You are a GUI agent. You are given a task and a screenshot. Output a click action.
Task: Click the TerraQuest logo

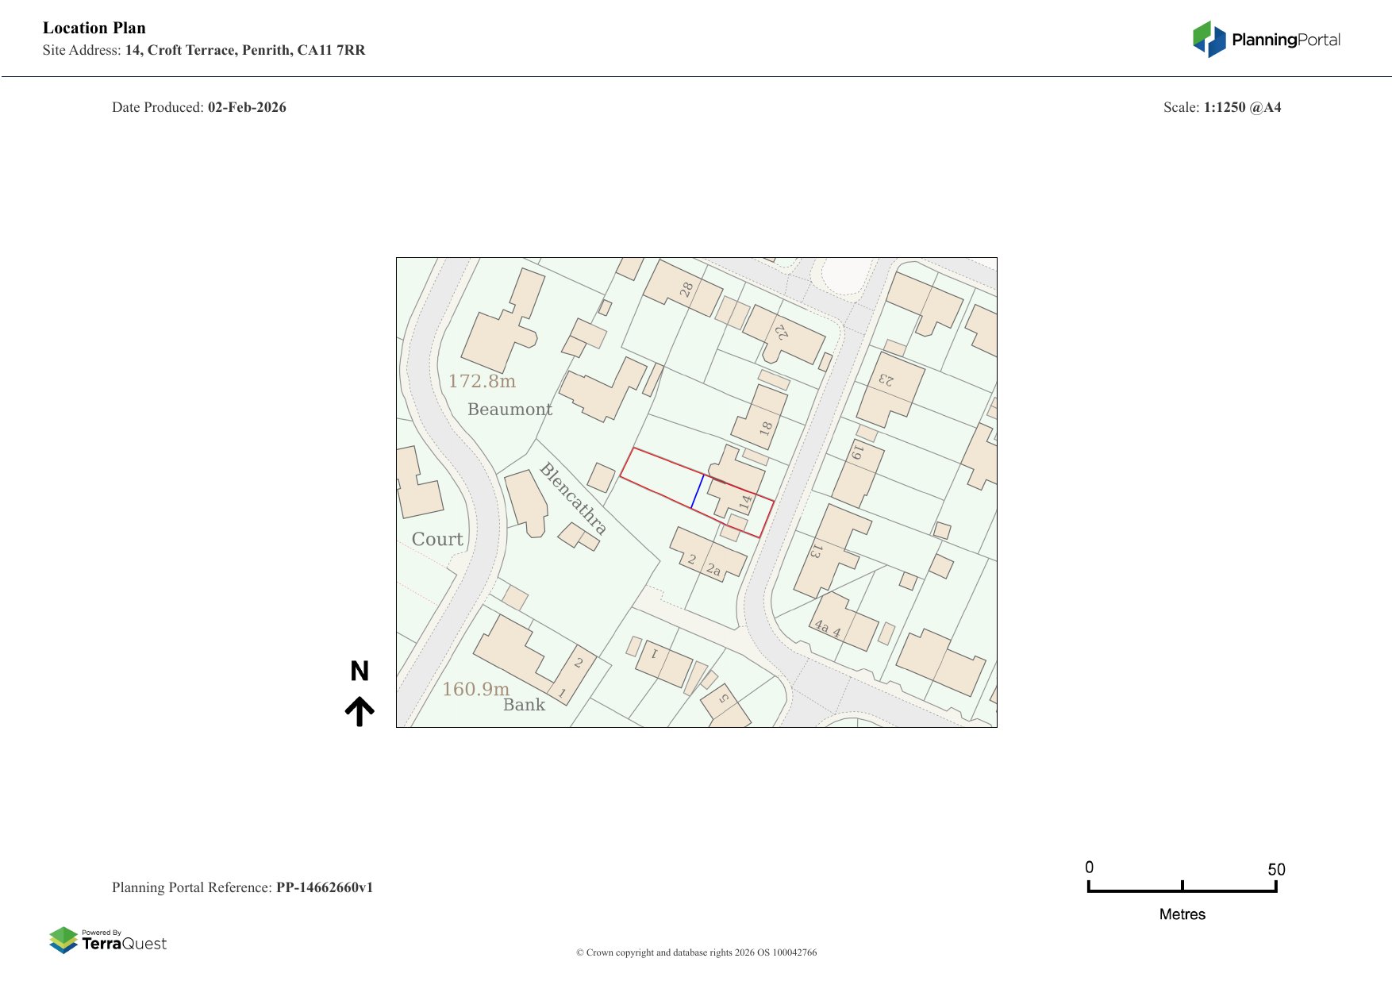coord(108,941)
